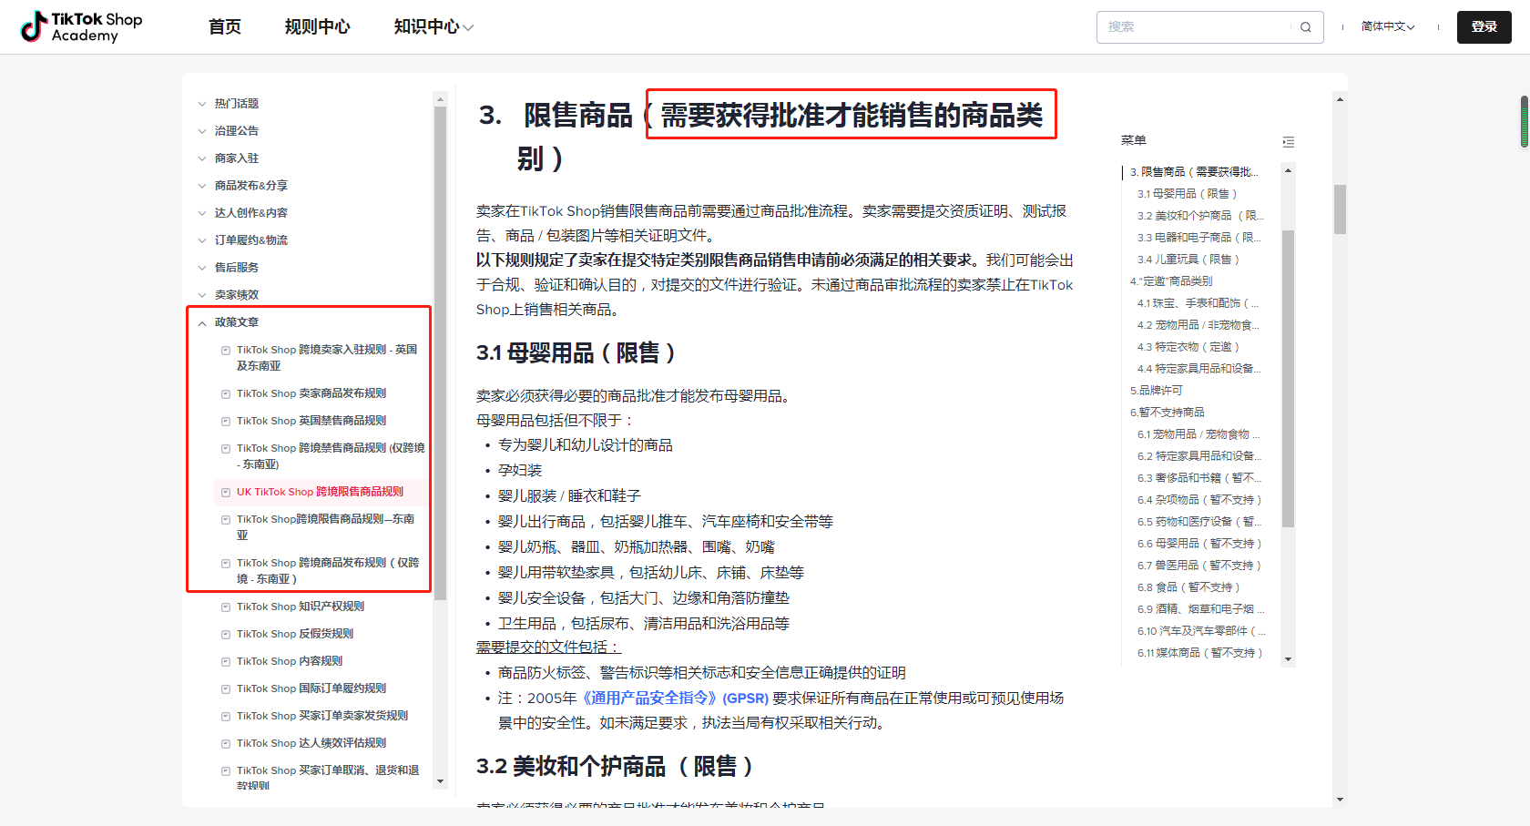Jump to 4."定邀"商品类别 in menu
The height and width of the screenshot is (826, 1530).
point(1171,281)
